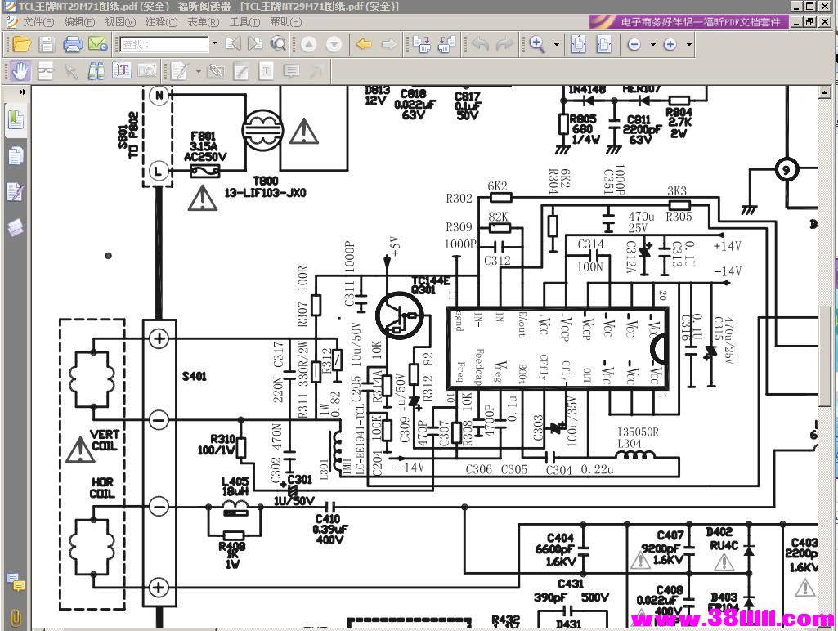Toggle the Pages thumbnail panel
This screenshot has height=631, width=838.
(16, 156)
